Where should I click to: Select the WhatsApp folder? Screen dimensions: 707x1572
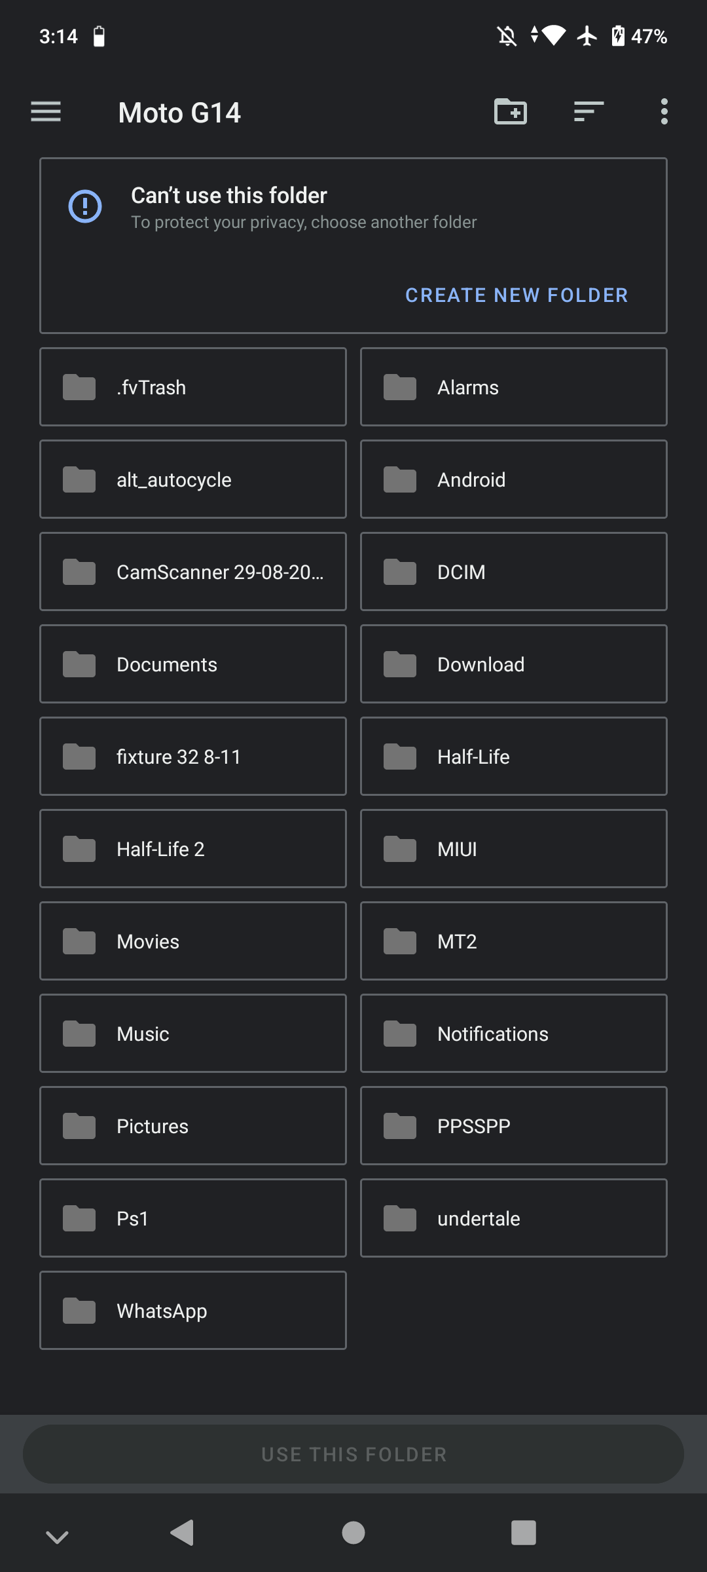click(x=193, y=1311)
